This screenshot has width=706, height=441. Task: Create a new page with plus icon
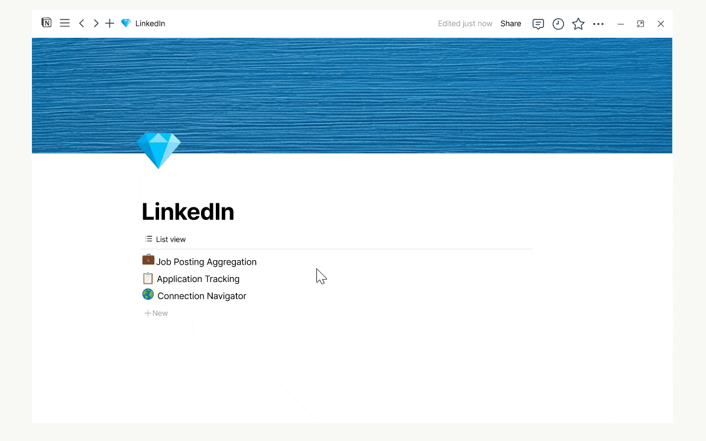109,23
